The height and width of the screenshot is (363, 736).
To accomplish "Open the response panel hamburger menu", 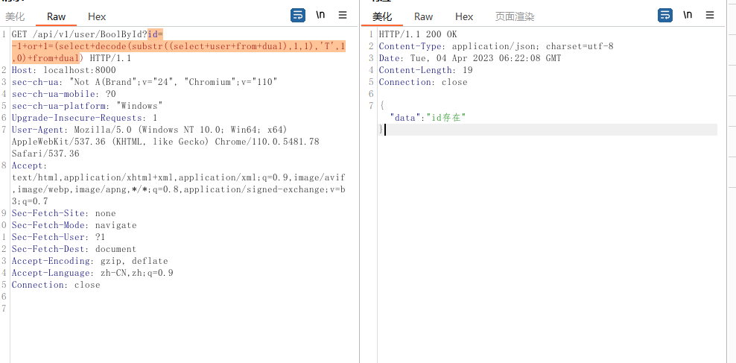I will [x=710, y=15].
